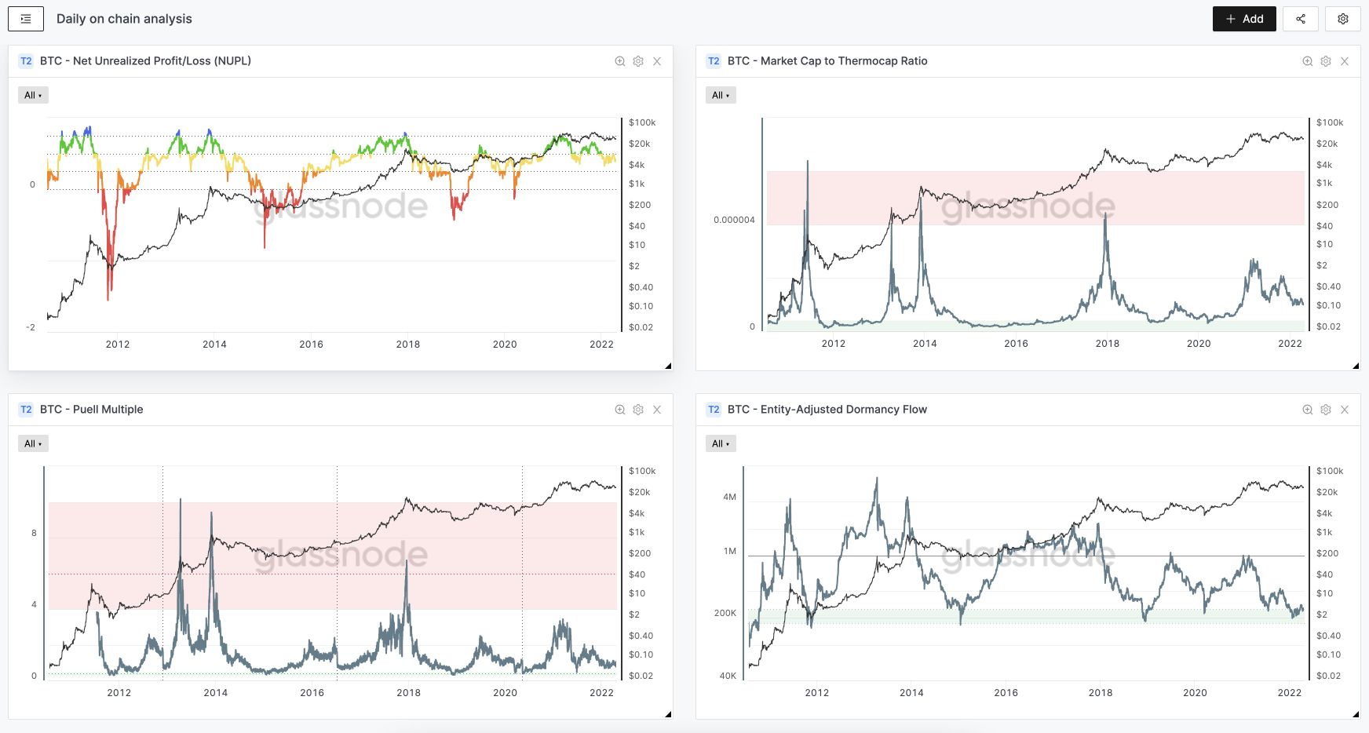Click the T2 badge on Dormancy Flow

pos(714,410)
